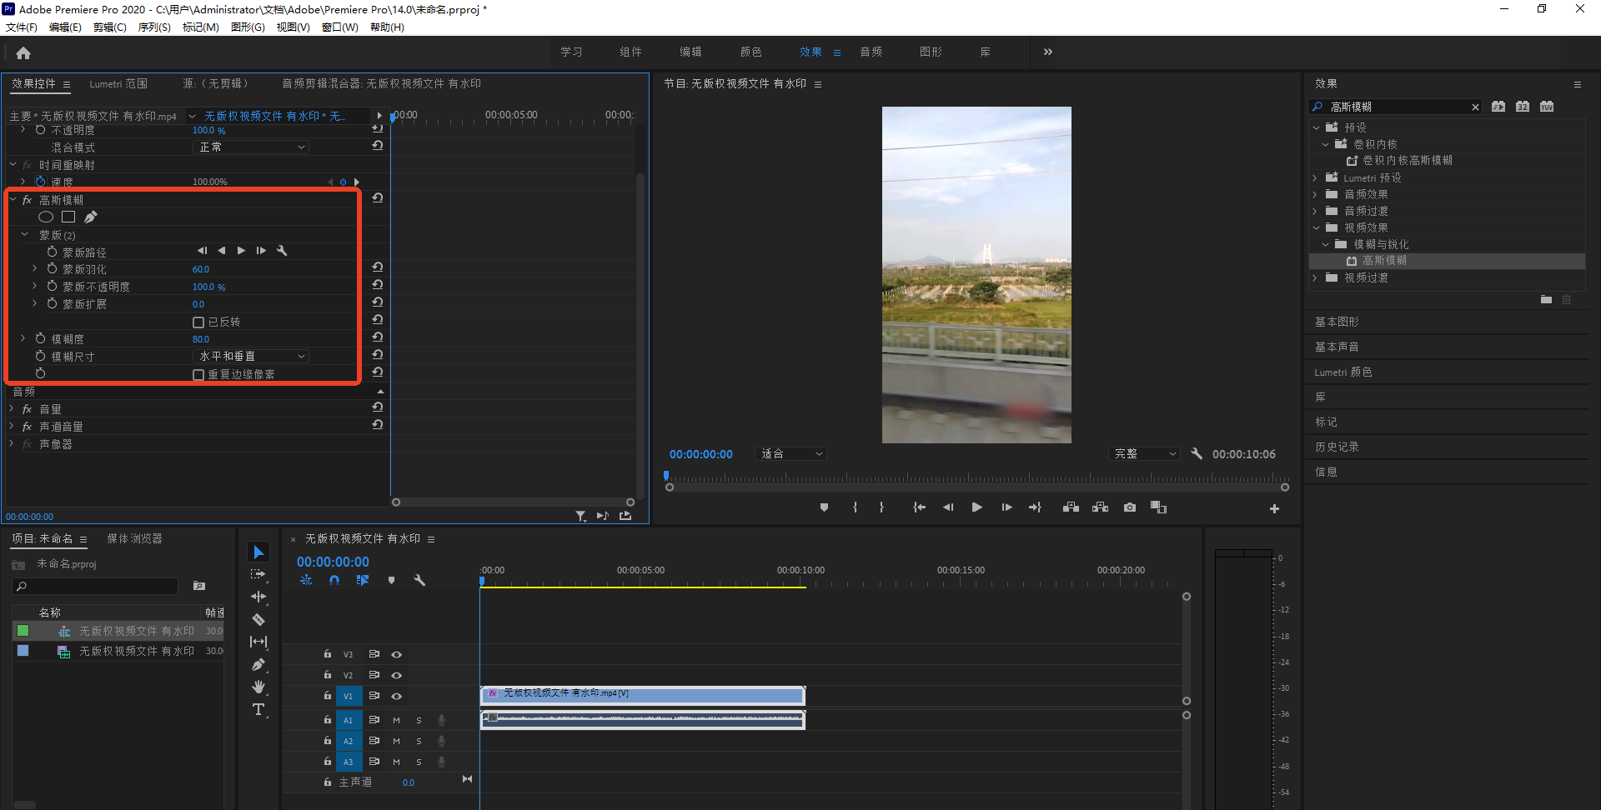Viewport: 1601px width, 810px height.
Task: Select the ellipse mask tool under 高斯模糊
Action: tap(46, 217)
